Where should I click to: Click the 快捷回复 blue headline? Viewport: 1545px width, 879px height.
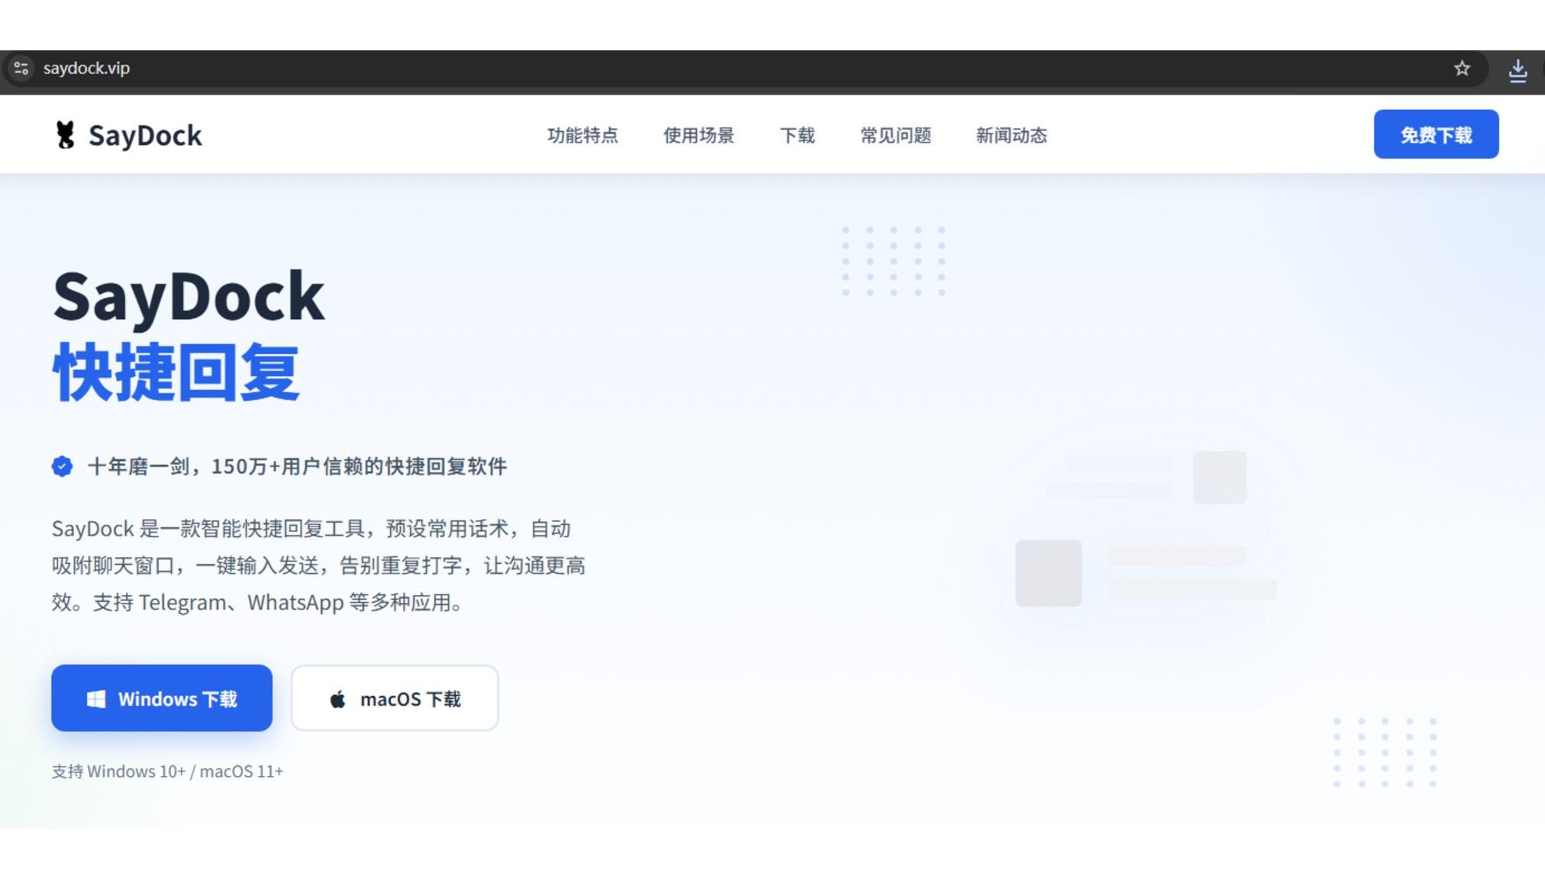176,372
